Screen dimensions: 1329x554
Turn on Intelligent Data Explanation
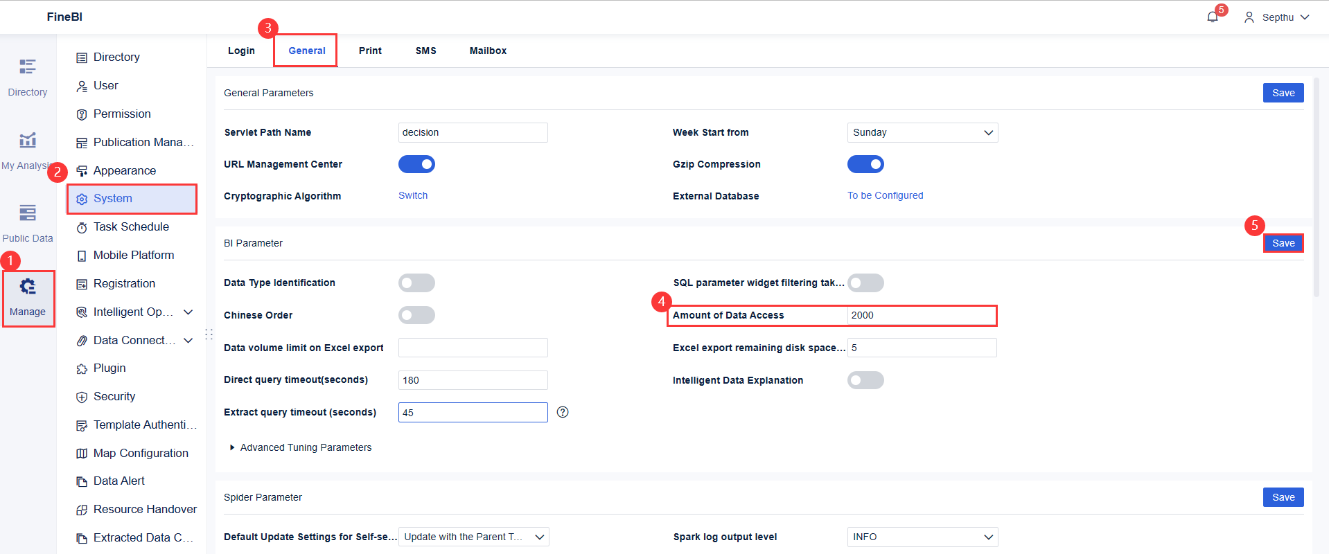tap(865, 380)
